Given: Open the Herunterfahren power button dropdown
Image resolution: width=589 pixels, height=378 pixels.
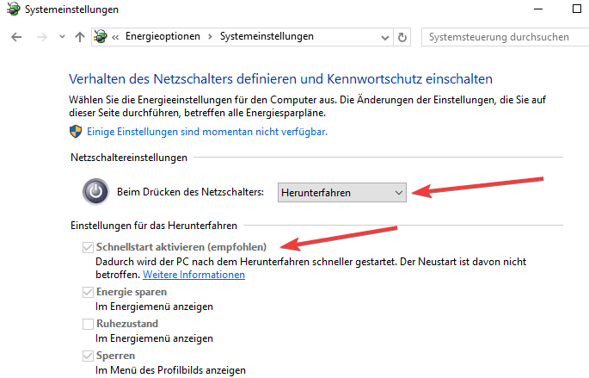Looking at the screenshot, I should 342,193.
